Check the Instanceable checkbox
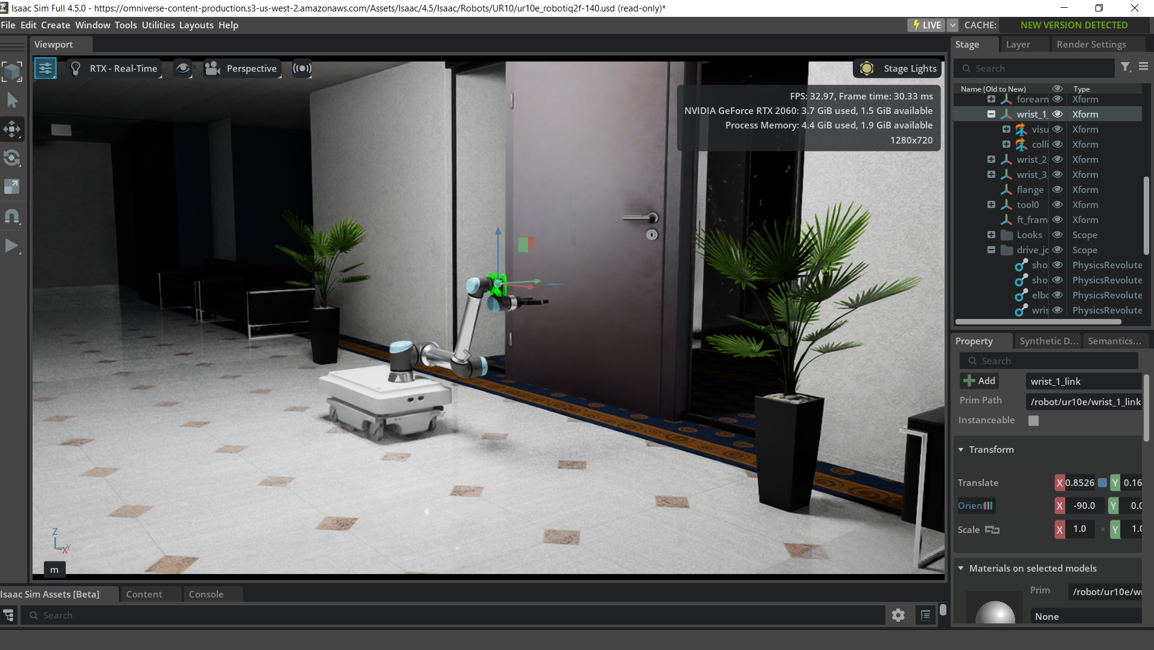Viewport: 1154px width, 650px height. (1034, 420)
